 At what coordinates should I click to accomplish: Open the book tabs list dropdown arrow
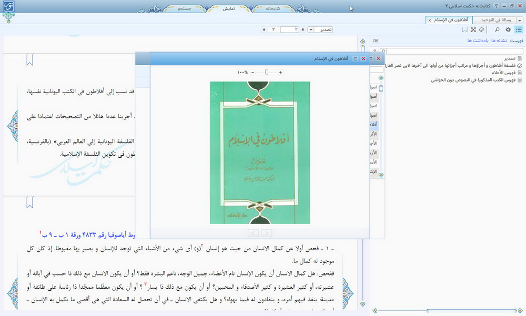[x=520, y=21]
